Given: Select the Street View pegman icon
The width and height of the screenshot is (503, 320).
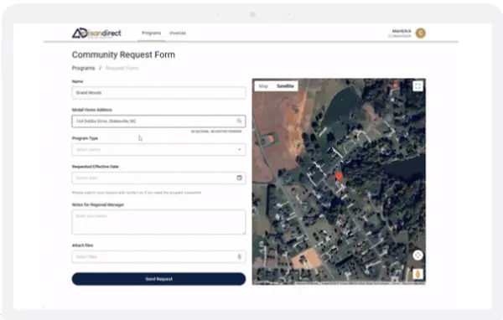Looking at the screenshot, I should [x=417, y=274].
